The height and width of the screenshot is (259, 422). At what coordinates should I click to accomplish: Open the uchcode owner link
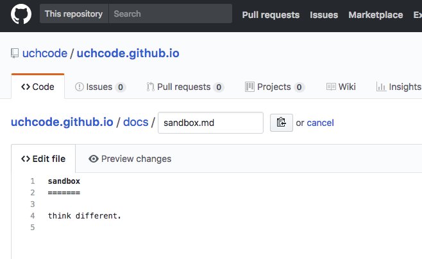pyautogui.click(x=45, y=53)
